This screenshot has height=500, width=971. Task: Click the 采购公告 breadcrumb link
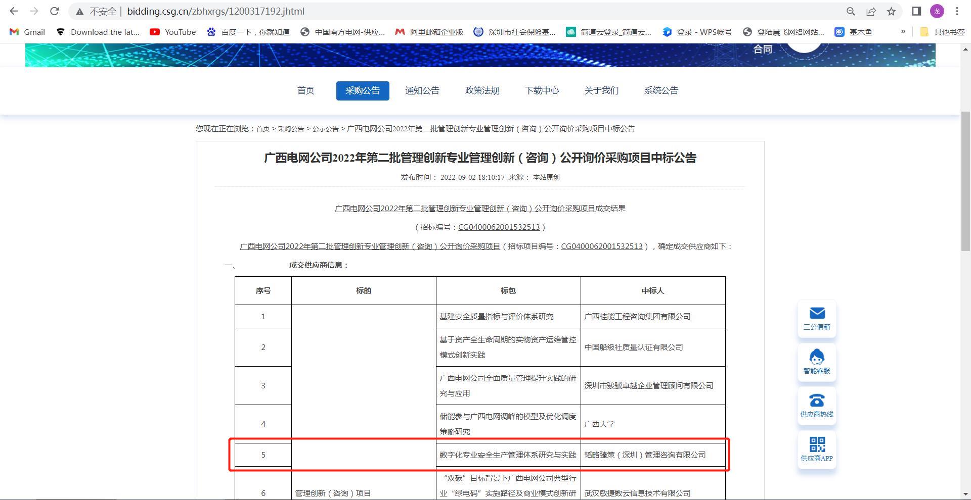point(291,129)
